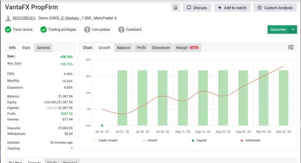Open the General tab
The image size is (301, 163).
click(43, 48)
